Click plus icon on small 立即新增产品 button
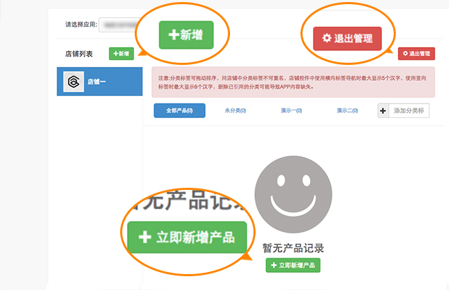449x290 pixels. [x=274, y=265]
